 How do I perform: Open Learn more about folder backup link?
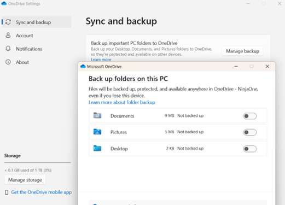(122, 102)
